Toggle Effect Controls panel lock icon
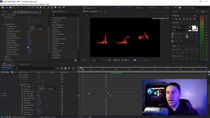This screenshot has height=118, width=210. [x=18, y=11]
